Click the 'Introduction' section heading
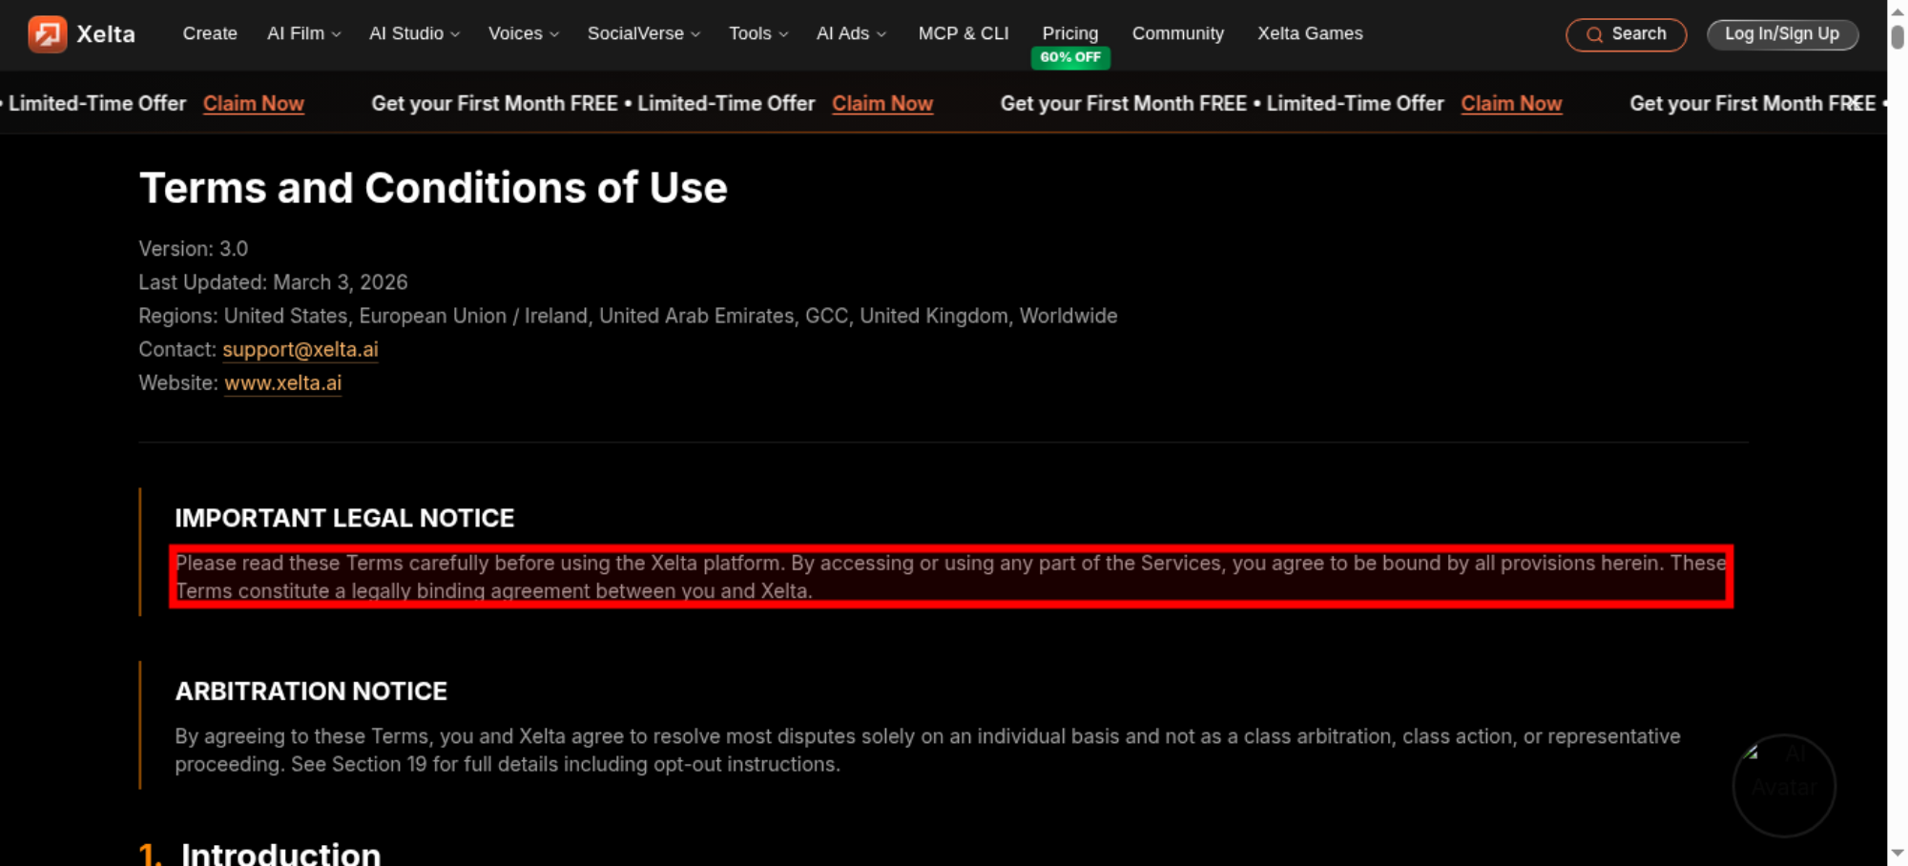 tap(281, 853)
